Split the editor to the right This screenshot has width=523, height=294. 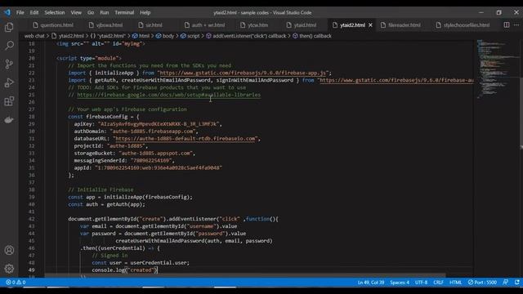[x=507, y=25]
